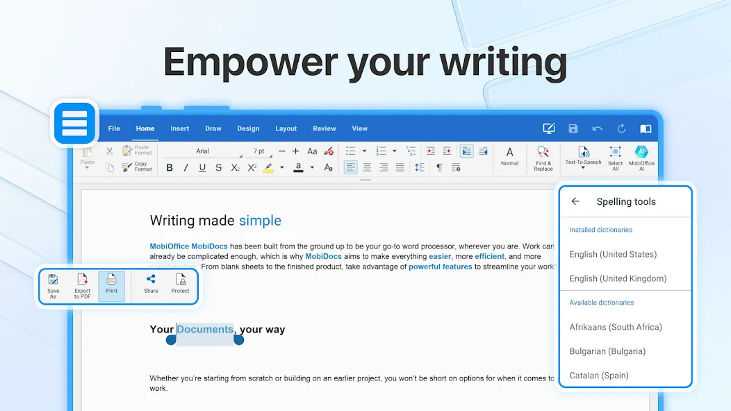This screenshot has height=411, width=731.
Task: Open font color dropdown arrow
Action: tap(312, 167)
